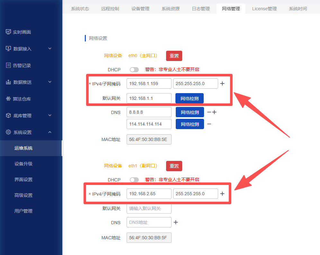
Task: Click the 系统设置 gear icon
Action: pos(9,132)
